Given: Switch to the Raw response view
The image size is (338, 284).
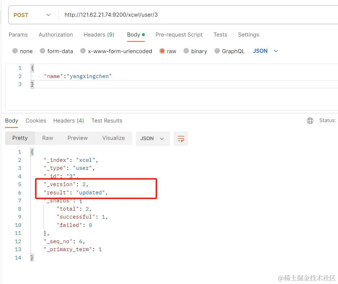Looking at the screenshot, I should (48, 138).
